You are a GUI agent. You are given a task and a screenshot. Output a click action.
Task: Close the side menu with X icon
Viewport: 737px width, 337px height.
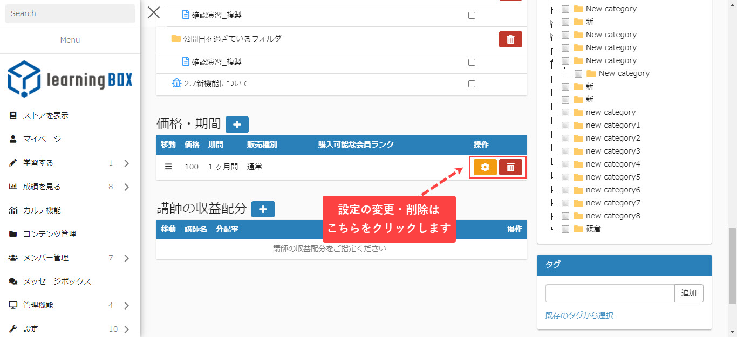[x=154, y=12]
